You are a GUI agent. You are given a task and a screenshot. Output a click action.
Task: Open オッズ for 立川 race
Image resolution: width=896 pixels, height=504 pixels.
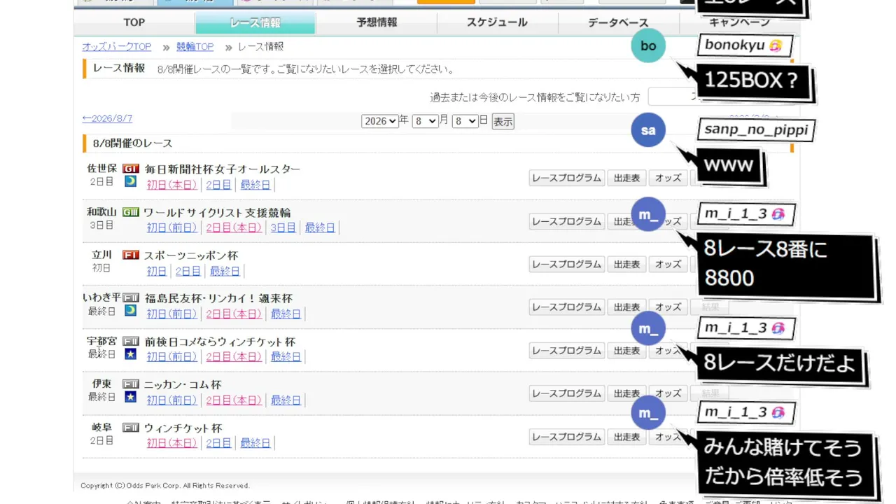pos(668,264)
